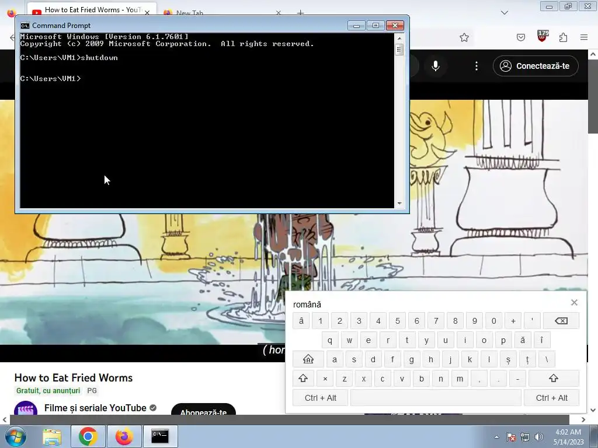Click the Command Prompt scrollbar up arrow
This screenshot has height=448, width=598.
point(399,38)
